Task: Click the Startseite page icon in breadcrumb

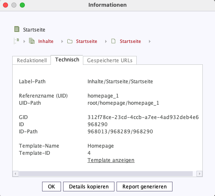Action: 113,41
